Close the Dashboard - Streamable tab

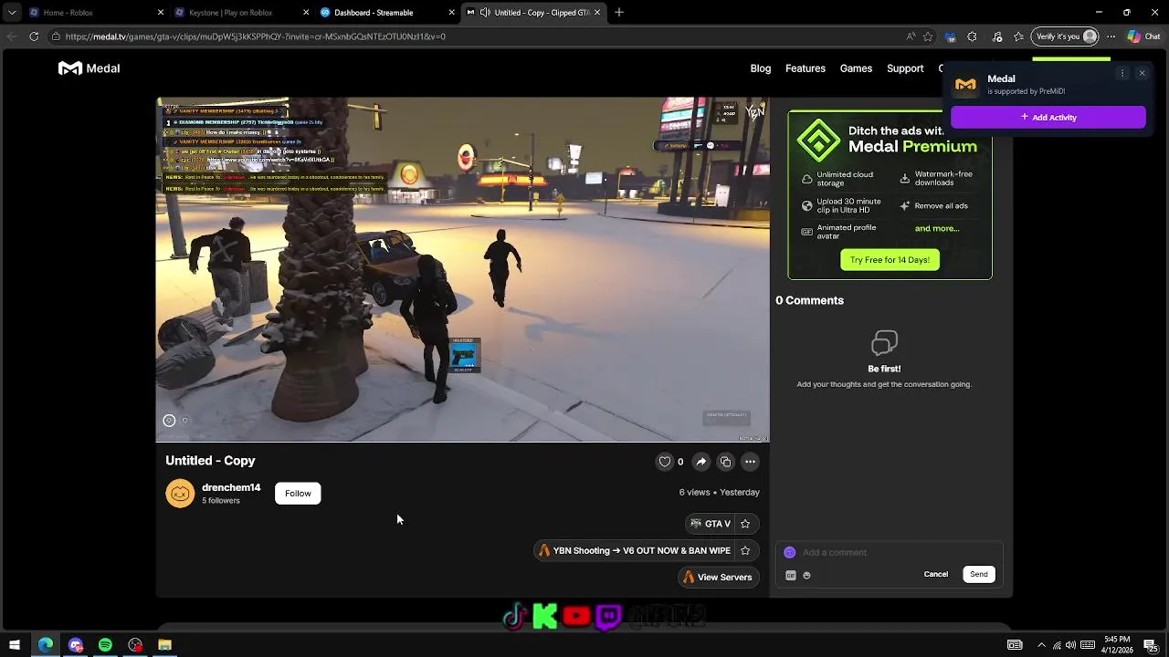pyautogui.click(x=451, y=13)
